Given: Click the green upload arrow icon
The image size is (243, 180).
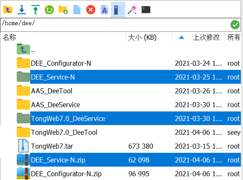Looking at the screenshot, I should pos(36,10).
